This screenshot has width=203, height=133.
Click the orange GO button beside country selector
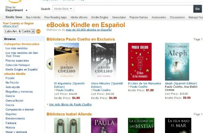[x=38, y=31]
